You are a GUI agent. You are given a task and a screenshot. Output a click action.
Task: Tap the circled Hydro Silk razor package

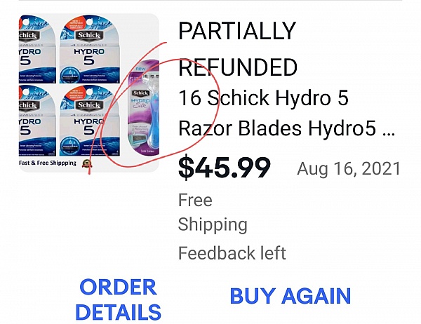[x=143, y=107]
